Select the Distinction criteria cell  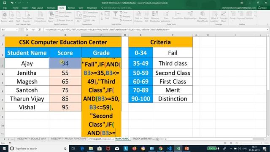pyautogui.click(x=173, y=99)
